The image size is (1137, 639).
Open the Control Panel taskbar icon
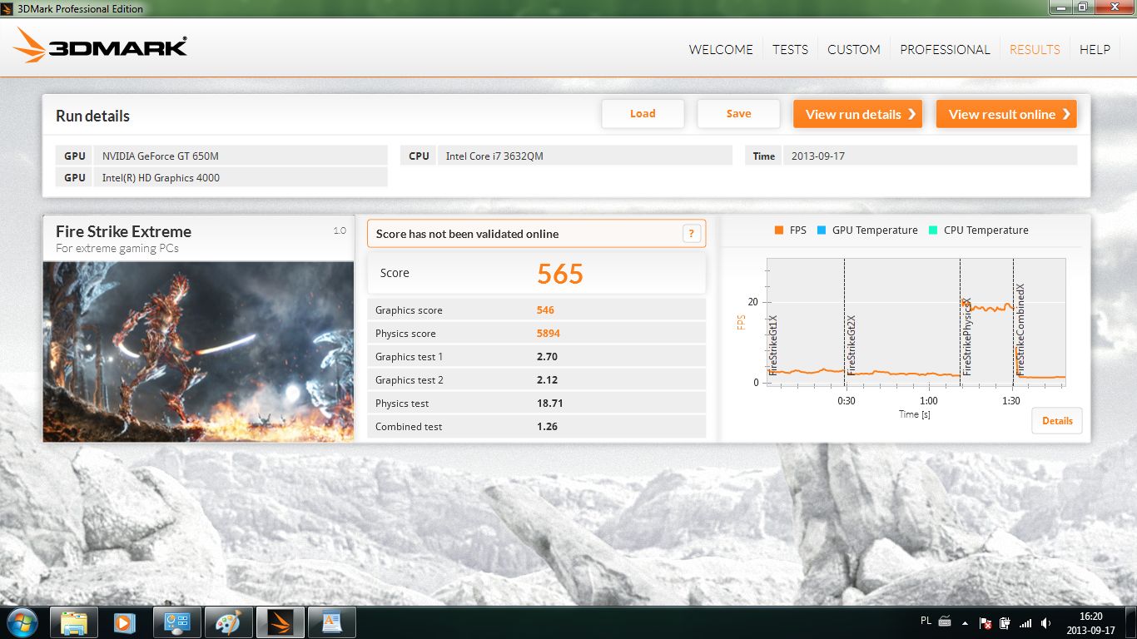point(177,622)
